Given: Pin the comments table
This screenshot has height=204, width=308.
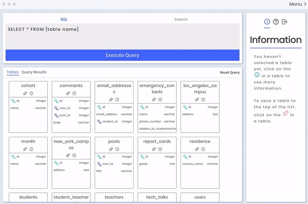Looking at the screenshot, I should [x=68, y=93].
